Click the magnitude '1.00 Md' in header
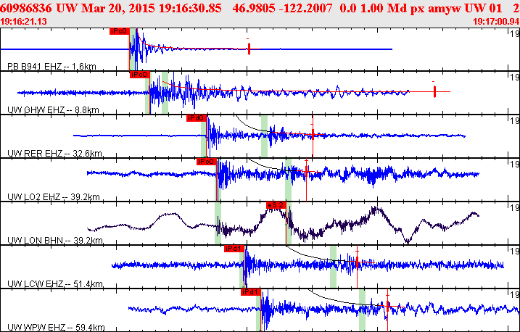 click(384, 8)
